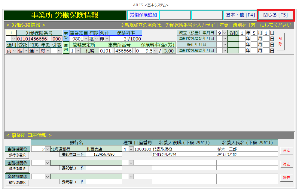Open the 種類 dropdown for 金融機関①
299x191 pixels.
[x=131, y=149]
